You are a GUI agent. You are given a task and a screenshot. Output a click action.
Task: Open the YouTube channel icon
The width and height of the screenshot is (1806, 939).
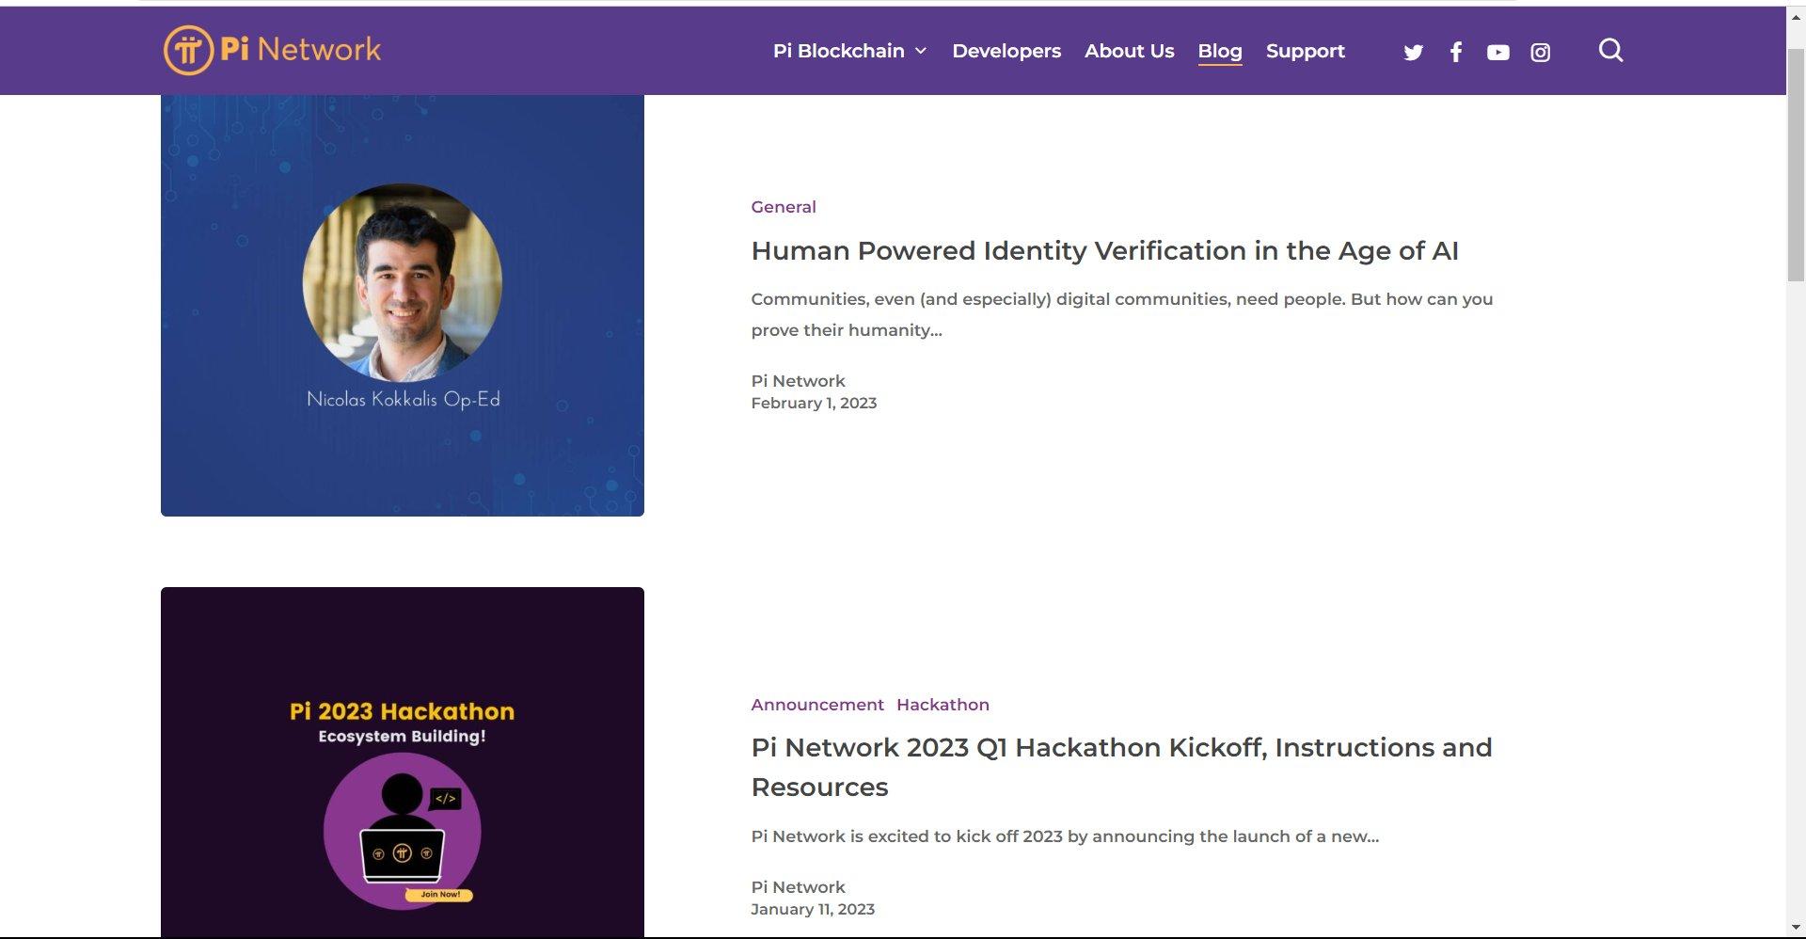(1497, 53)
